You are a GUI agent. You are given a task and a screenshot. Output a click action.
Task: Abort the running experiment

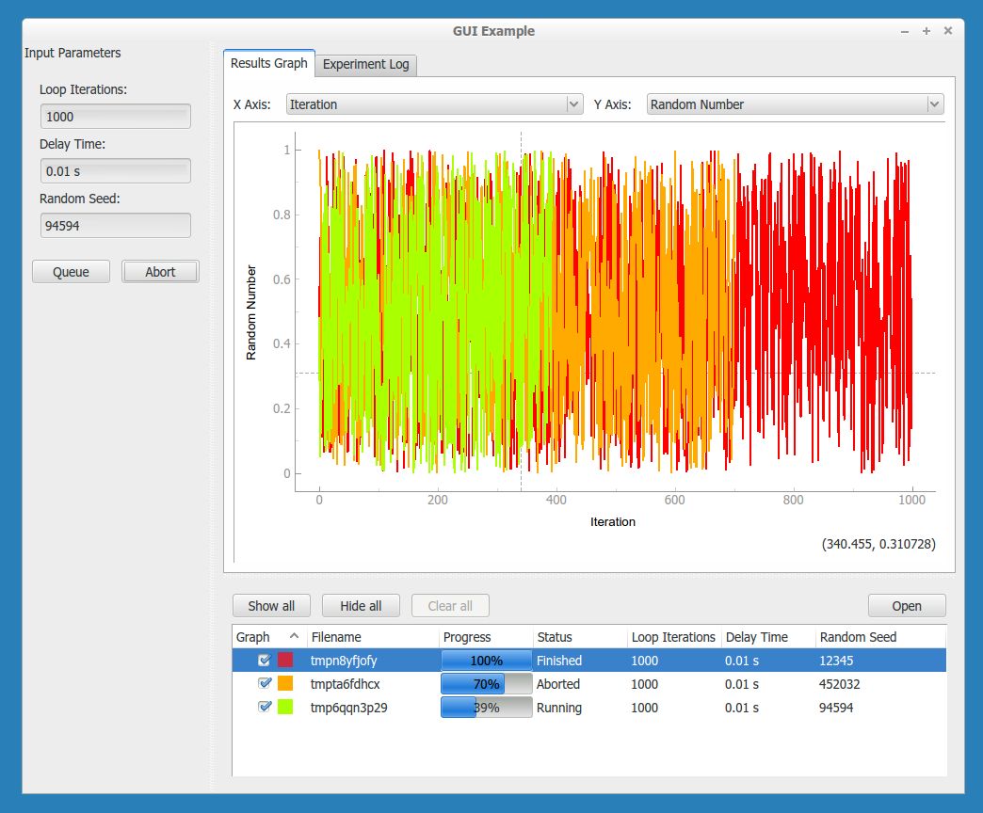click(160, 272)
